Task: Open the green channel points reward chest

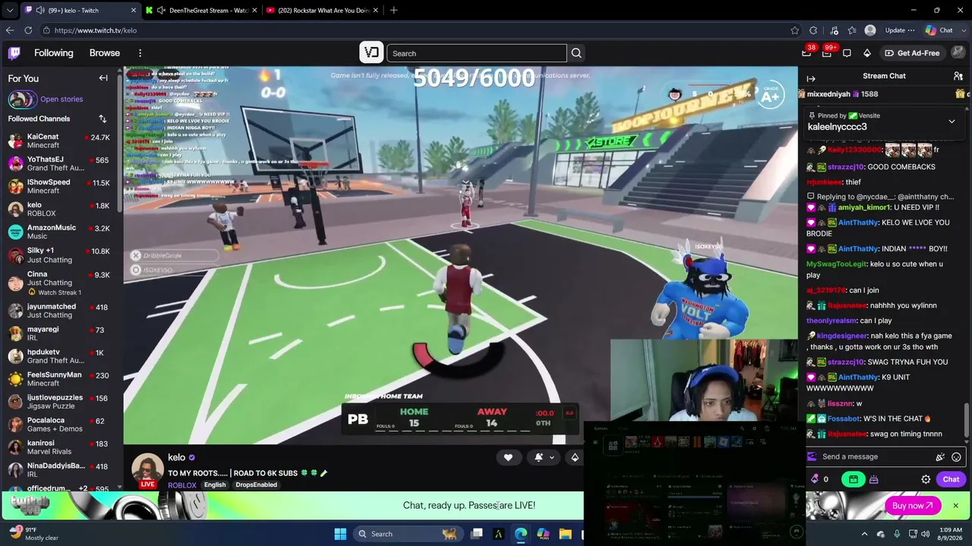Action: pyautogui.click(x=854, y=479)
